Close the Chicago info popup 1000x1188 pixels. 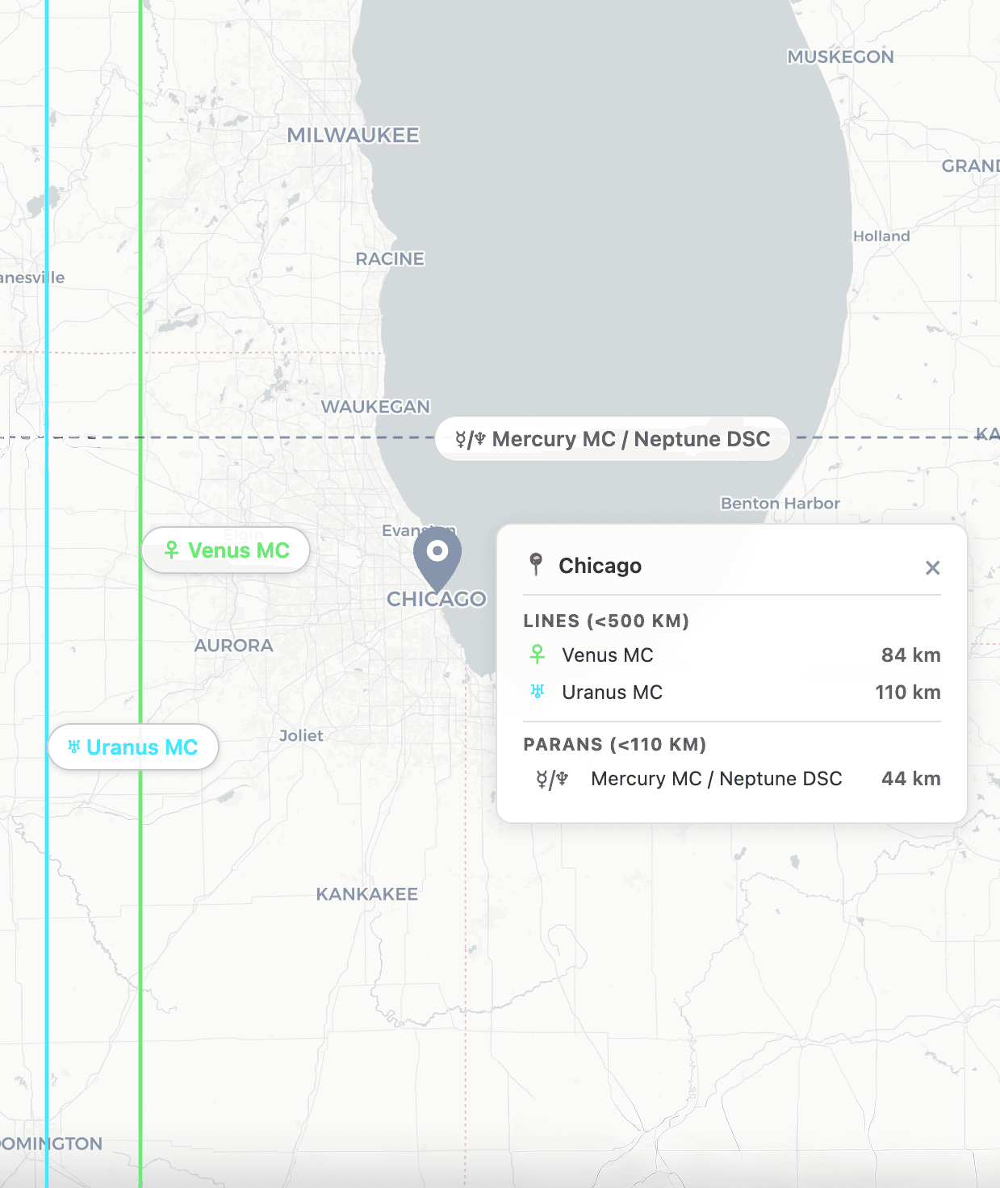932,567
